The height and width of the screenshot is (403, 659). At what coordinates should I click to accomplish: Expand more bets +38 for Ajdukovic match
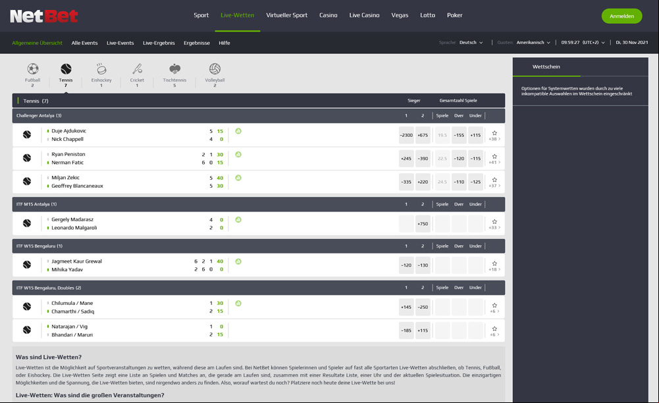click(494, 139)
